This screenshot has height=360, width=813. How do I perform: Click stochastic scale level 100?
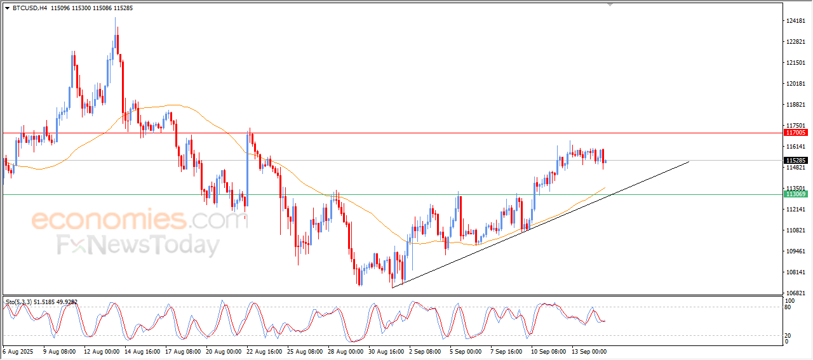point(790,300)
